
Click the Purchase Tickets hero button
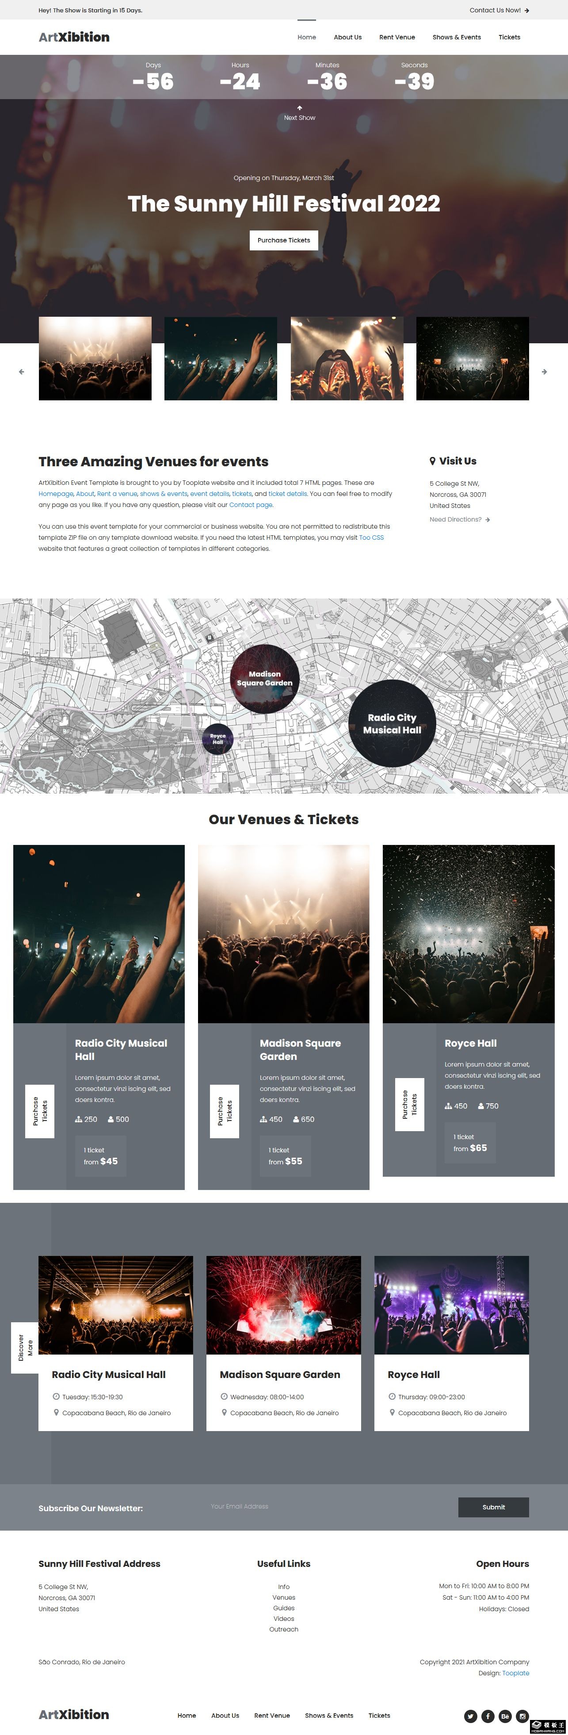(284, 241)
